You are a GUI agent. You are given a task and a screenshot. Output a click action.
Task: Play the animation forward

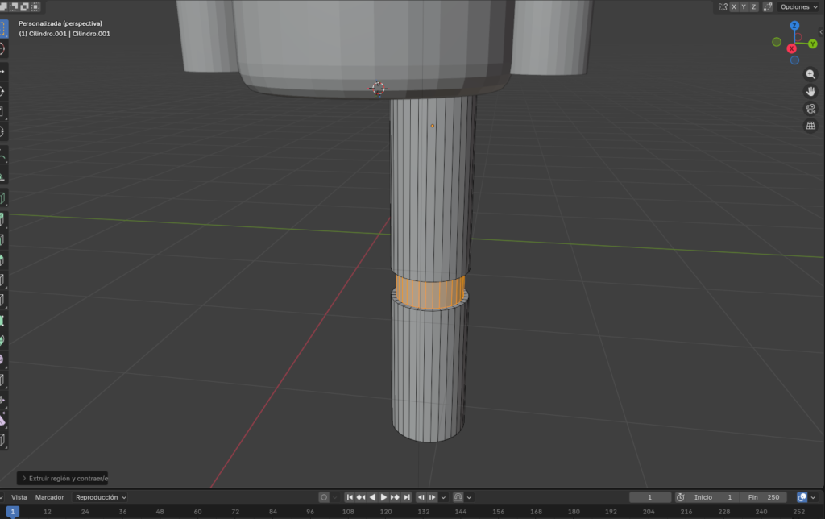tap(383, 497)
